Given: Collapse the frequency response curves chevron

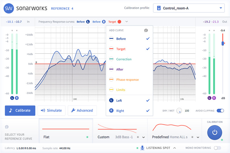Looking at the screenshot, I should (x=126, y=22).
